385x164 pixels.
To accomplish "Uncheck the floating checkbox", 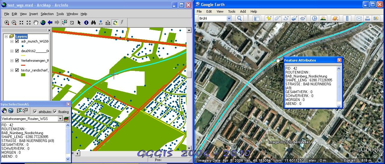I will coord(55,112).
